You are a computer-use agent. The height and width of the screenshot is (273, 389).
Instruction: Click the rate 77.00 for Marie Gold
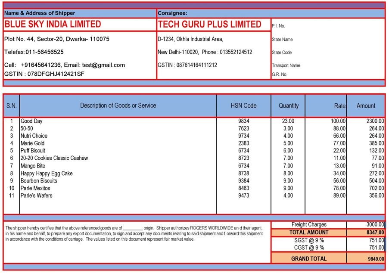(339, 143)
